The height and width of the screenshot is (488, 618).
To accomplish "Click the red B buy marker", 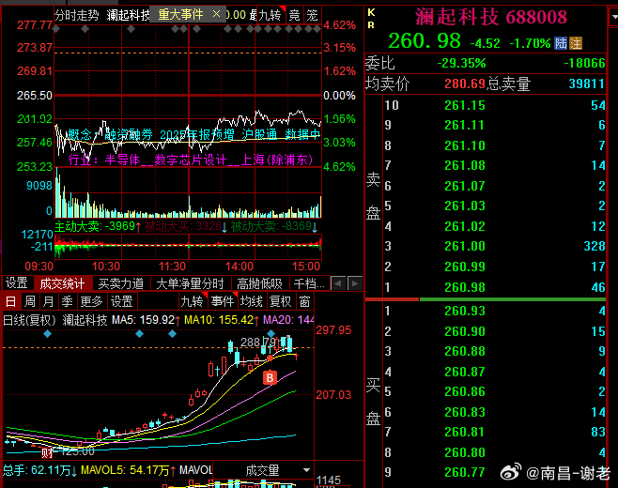I will click(270, 377).
